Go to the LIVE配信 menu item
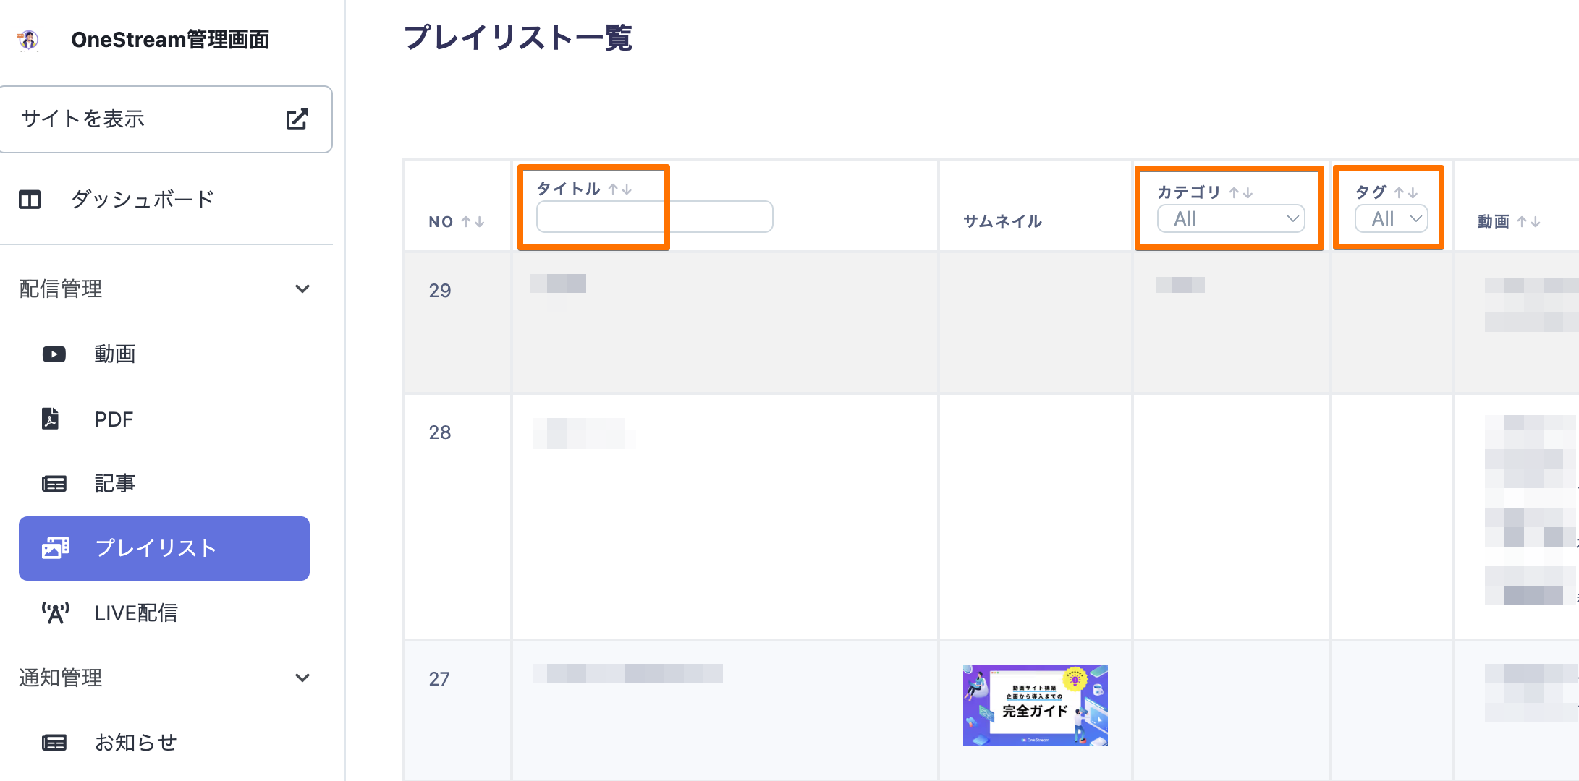 coord(136,613)
